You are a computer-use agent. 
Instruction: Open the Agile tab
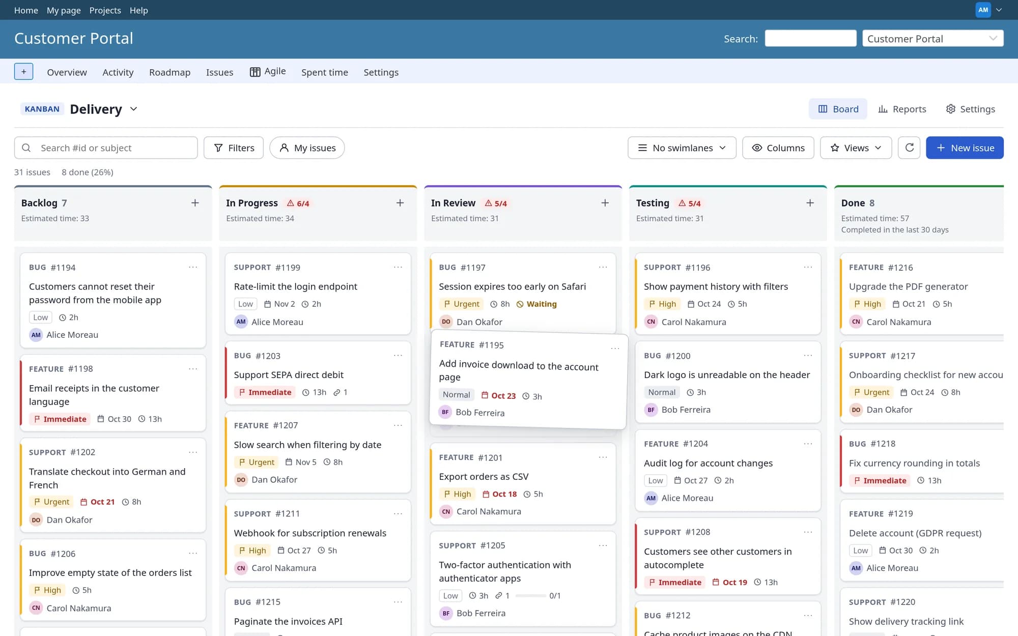pyautogui.click(x=268, y=72)
